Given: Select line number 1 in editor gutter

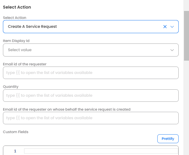Looking at the screenshot, I should 15,151.
